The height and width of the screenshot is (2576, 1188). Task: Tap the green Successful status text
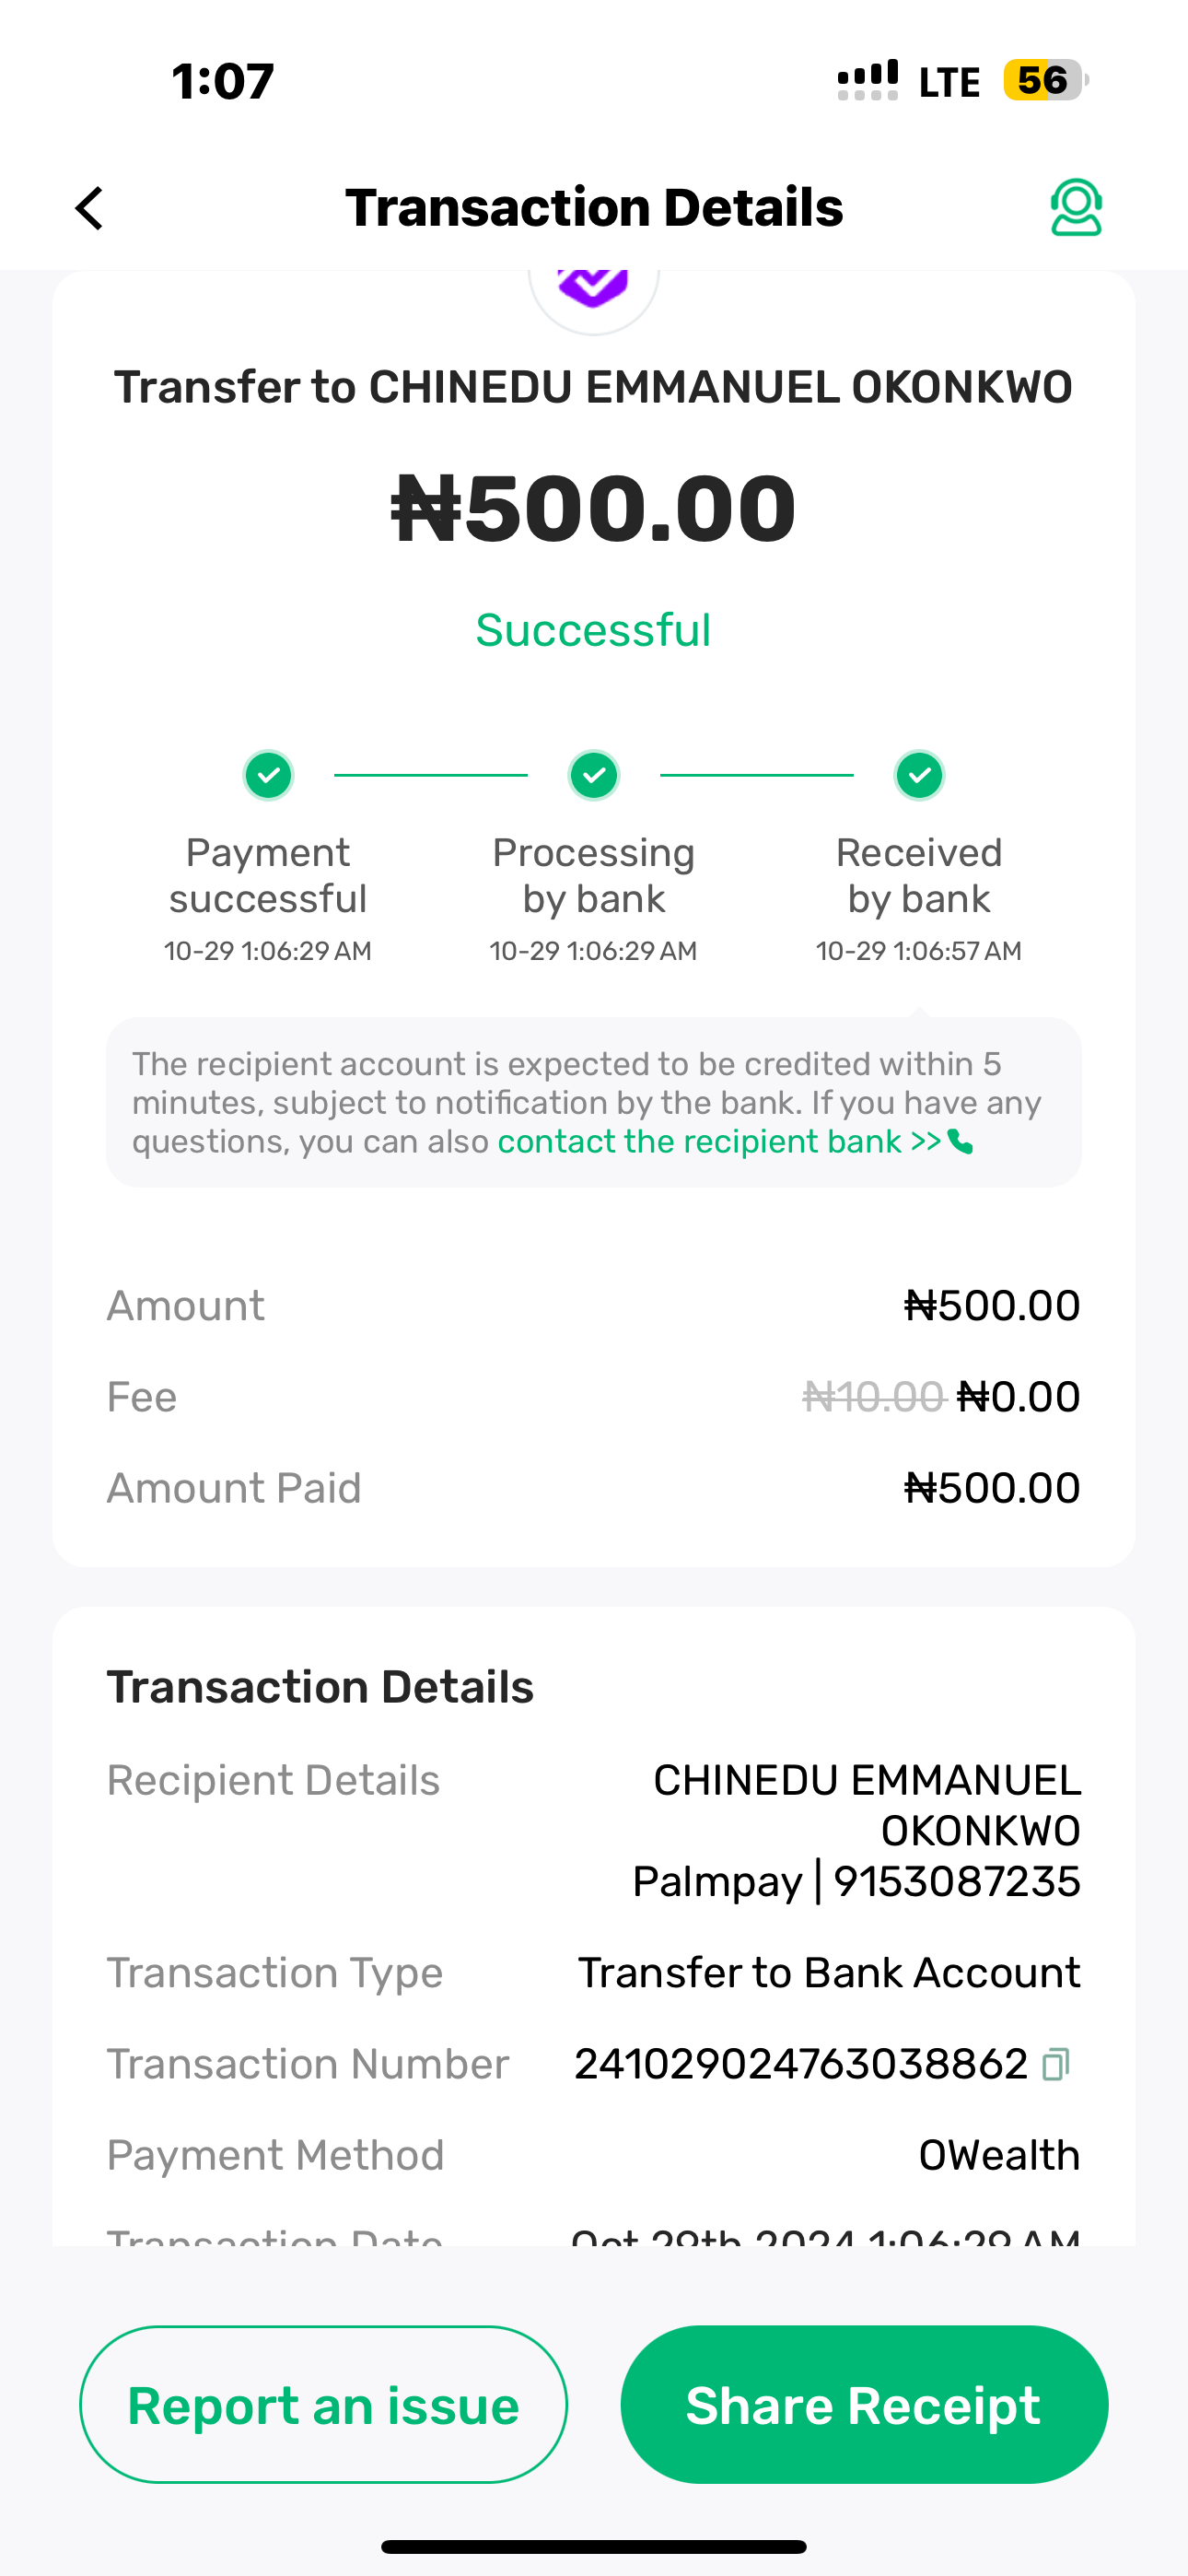594,630
